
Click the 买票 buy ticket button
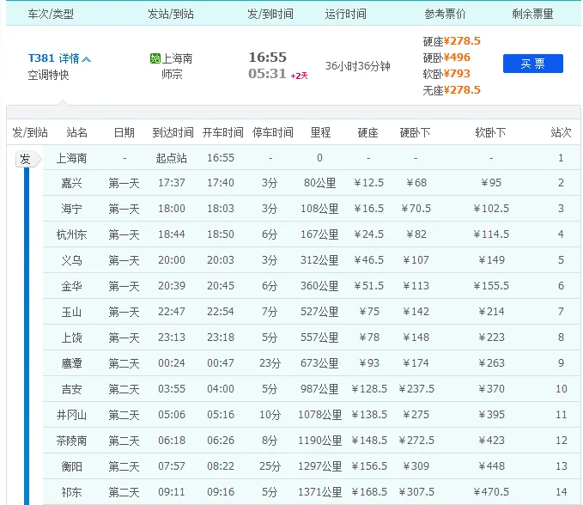[532, 64]
